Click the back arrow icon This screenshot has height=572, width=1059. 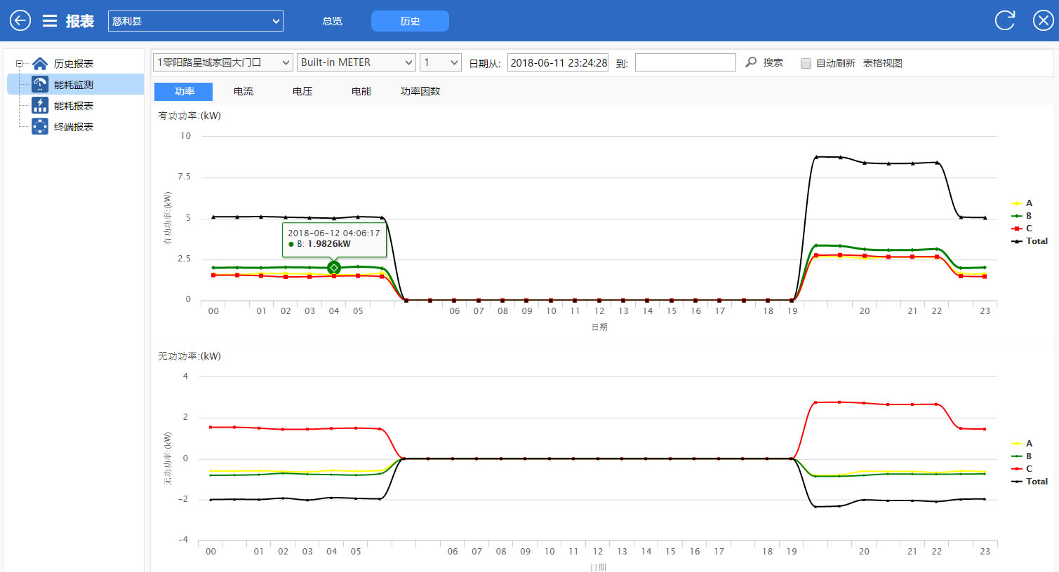pos(20,20)
